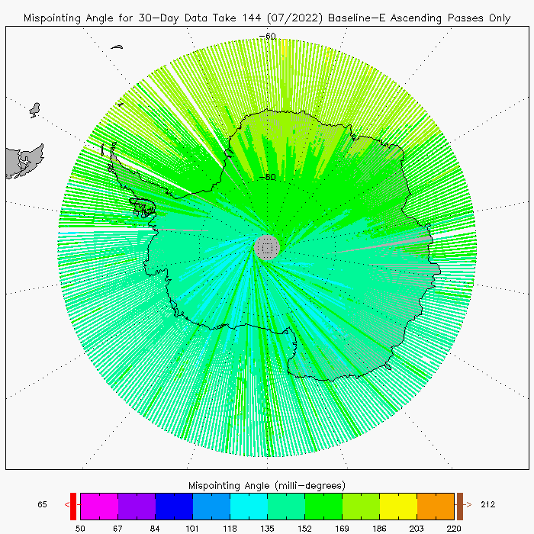Click the gray pole hole circle
The width and height of the screenshot is (534, 534).
pos(267,248)
